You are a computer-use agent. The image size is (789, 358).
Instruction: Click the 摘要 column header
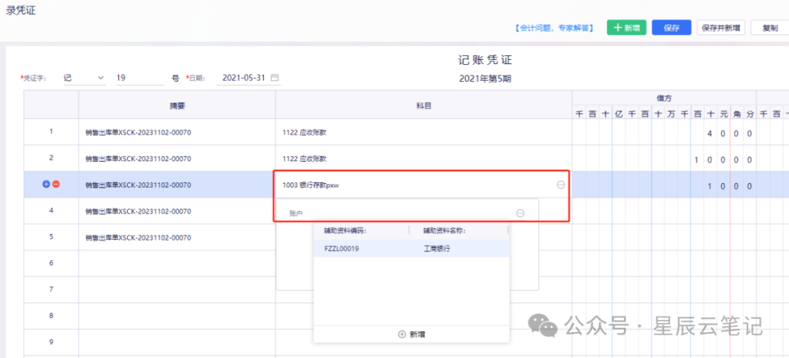pos(177,106)
